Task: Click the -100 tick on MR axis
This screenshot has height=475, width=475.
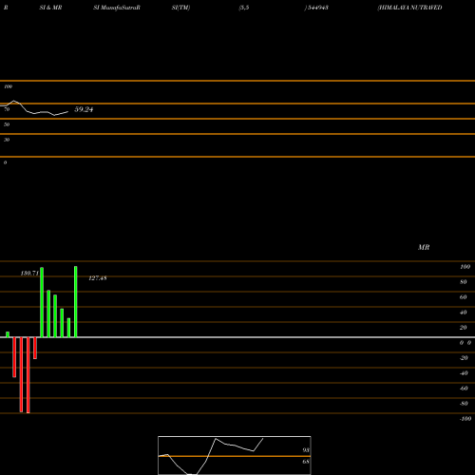Action: [x=465, y=419]
